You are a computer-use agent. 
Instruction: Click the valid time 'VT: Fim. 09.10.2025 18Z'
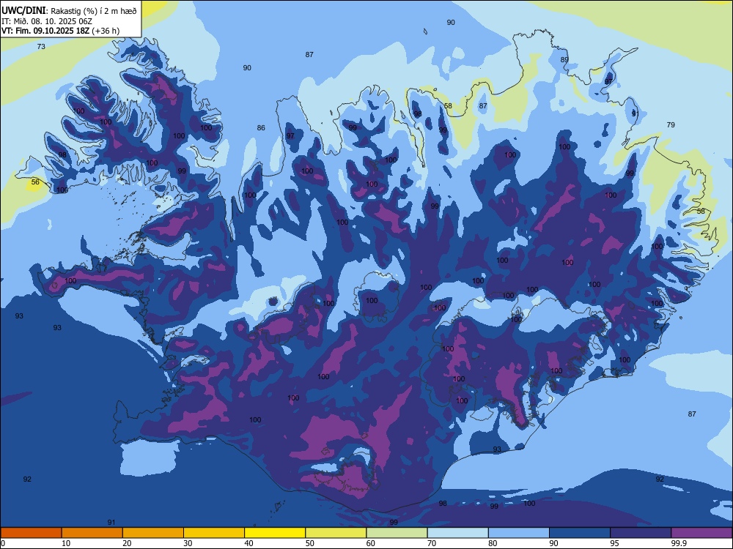point(45,31)
